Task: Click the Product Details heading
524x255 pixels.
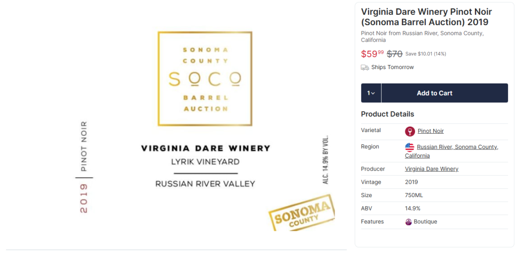Action: pyautogui.click(x=387, y=114)
